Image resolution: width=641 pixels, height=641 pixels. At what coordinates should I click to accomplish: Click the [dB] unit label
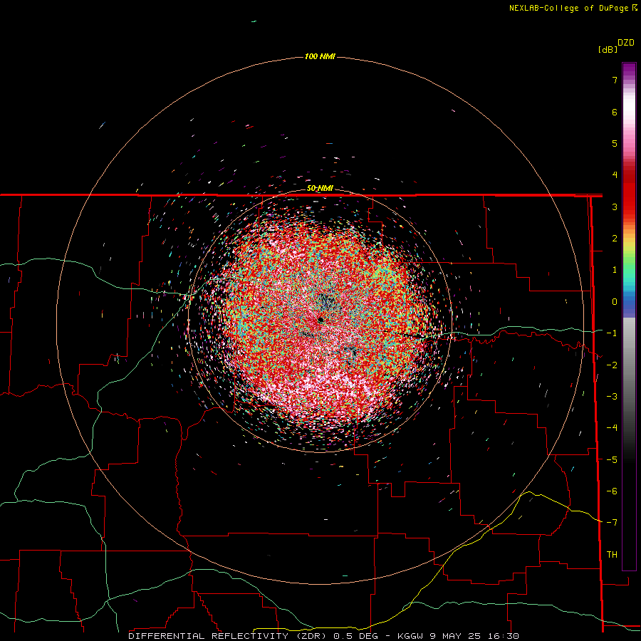click(608, 49)
